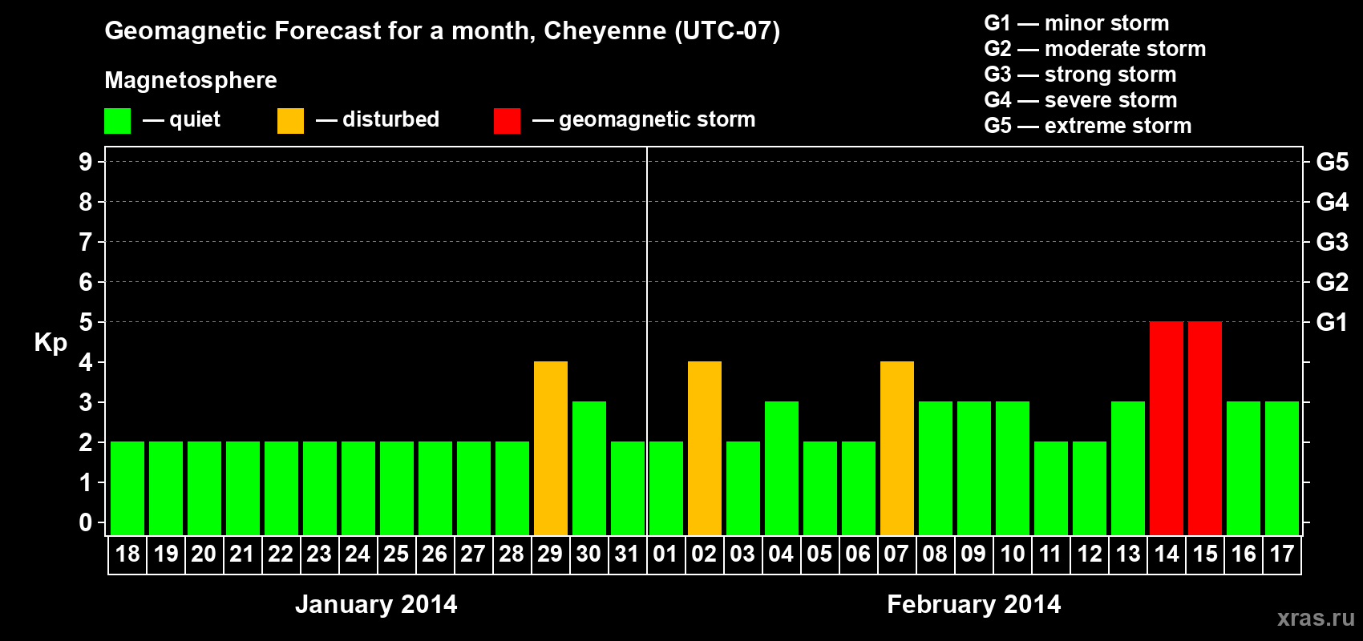Click date label 05 on the axis
This screenshot has height=641, width=1363.
tap(819, 554)
